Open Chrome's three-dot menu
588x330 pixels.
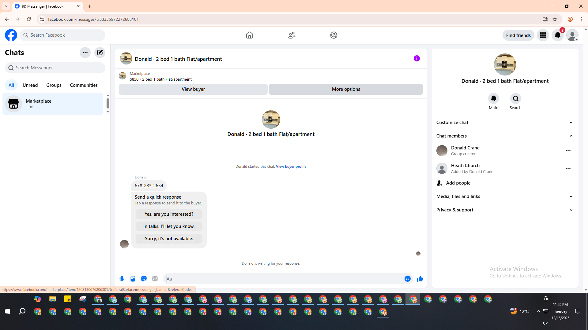[x=581, y=19]
